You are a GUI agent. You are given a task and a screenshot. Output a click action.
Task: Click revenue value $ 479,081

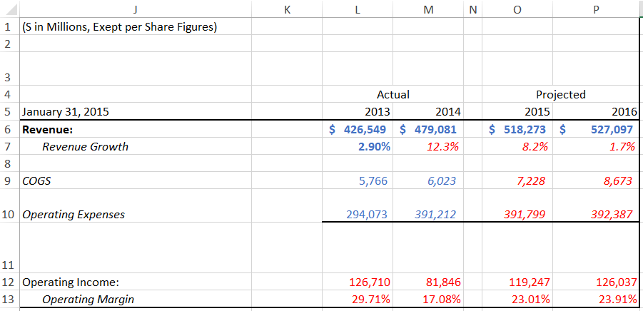click(427, 130)
